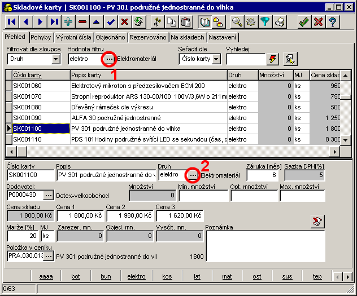The height and width of the screenshot is (296, 357).
Task: Open Dodavatel lookup ellipsis button
Action: click(48, 195)
